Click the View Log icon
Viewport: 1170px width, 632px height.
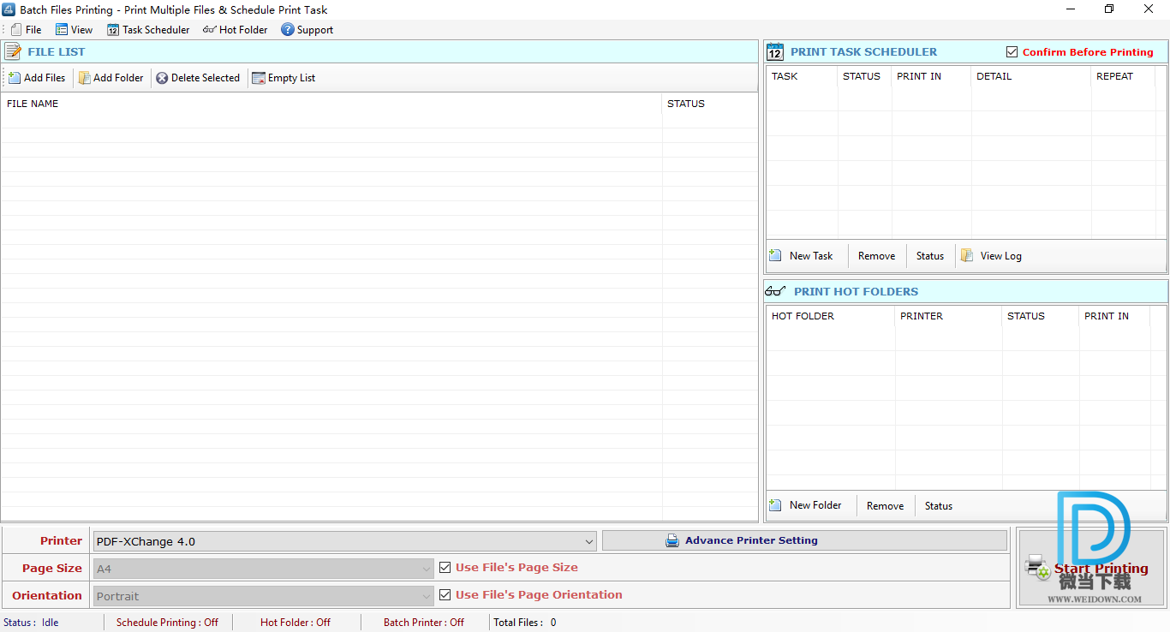(967, 255)
